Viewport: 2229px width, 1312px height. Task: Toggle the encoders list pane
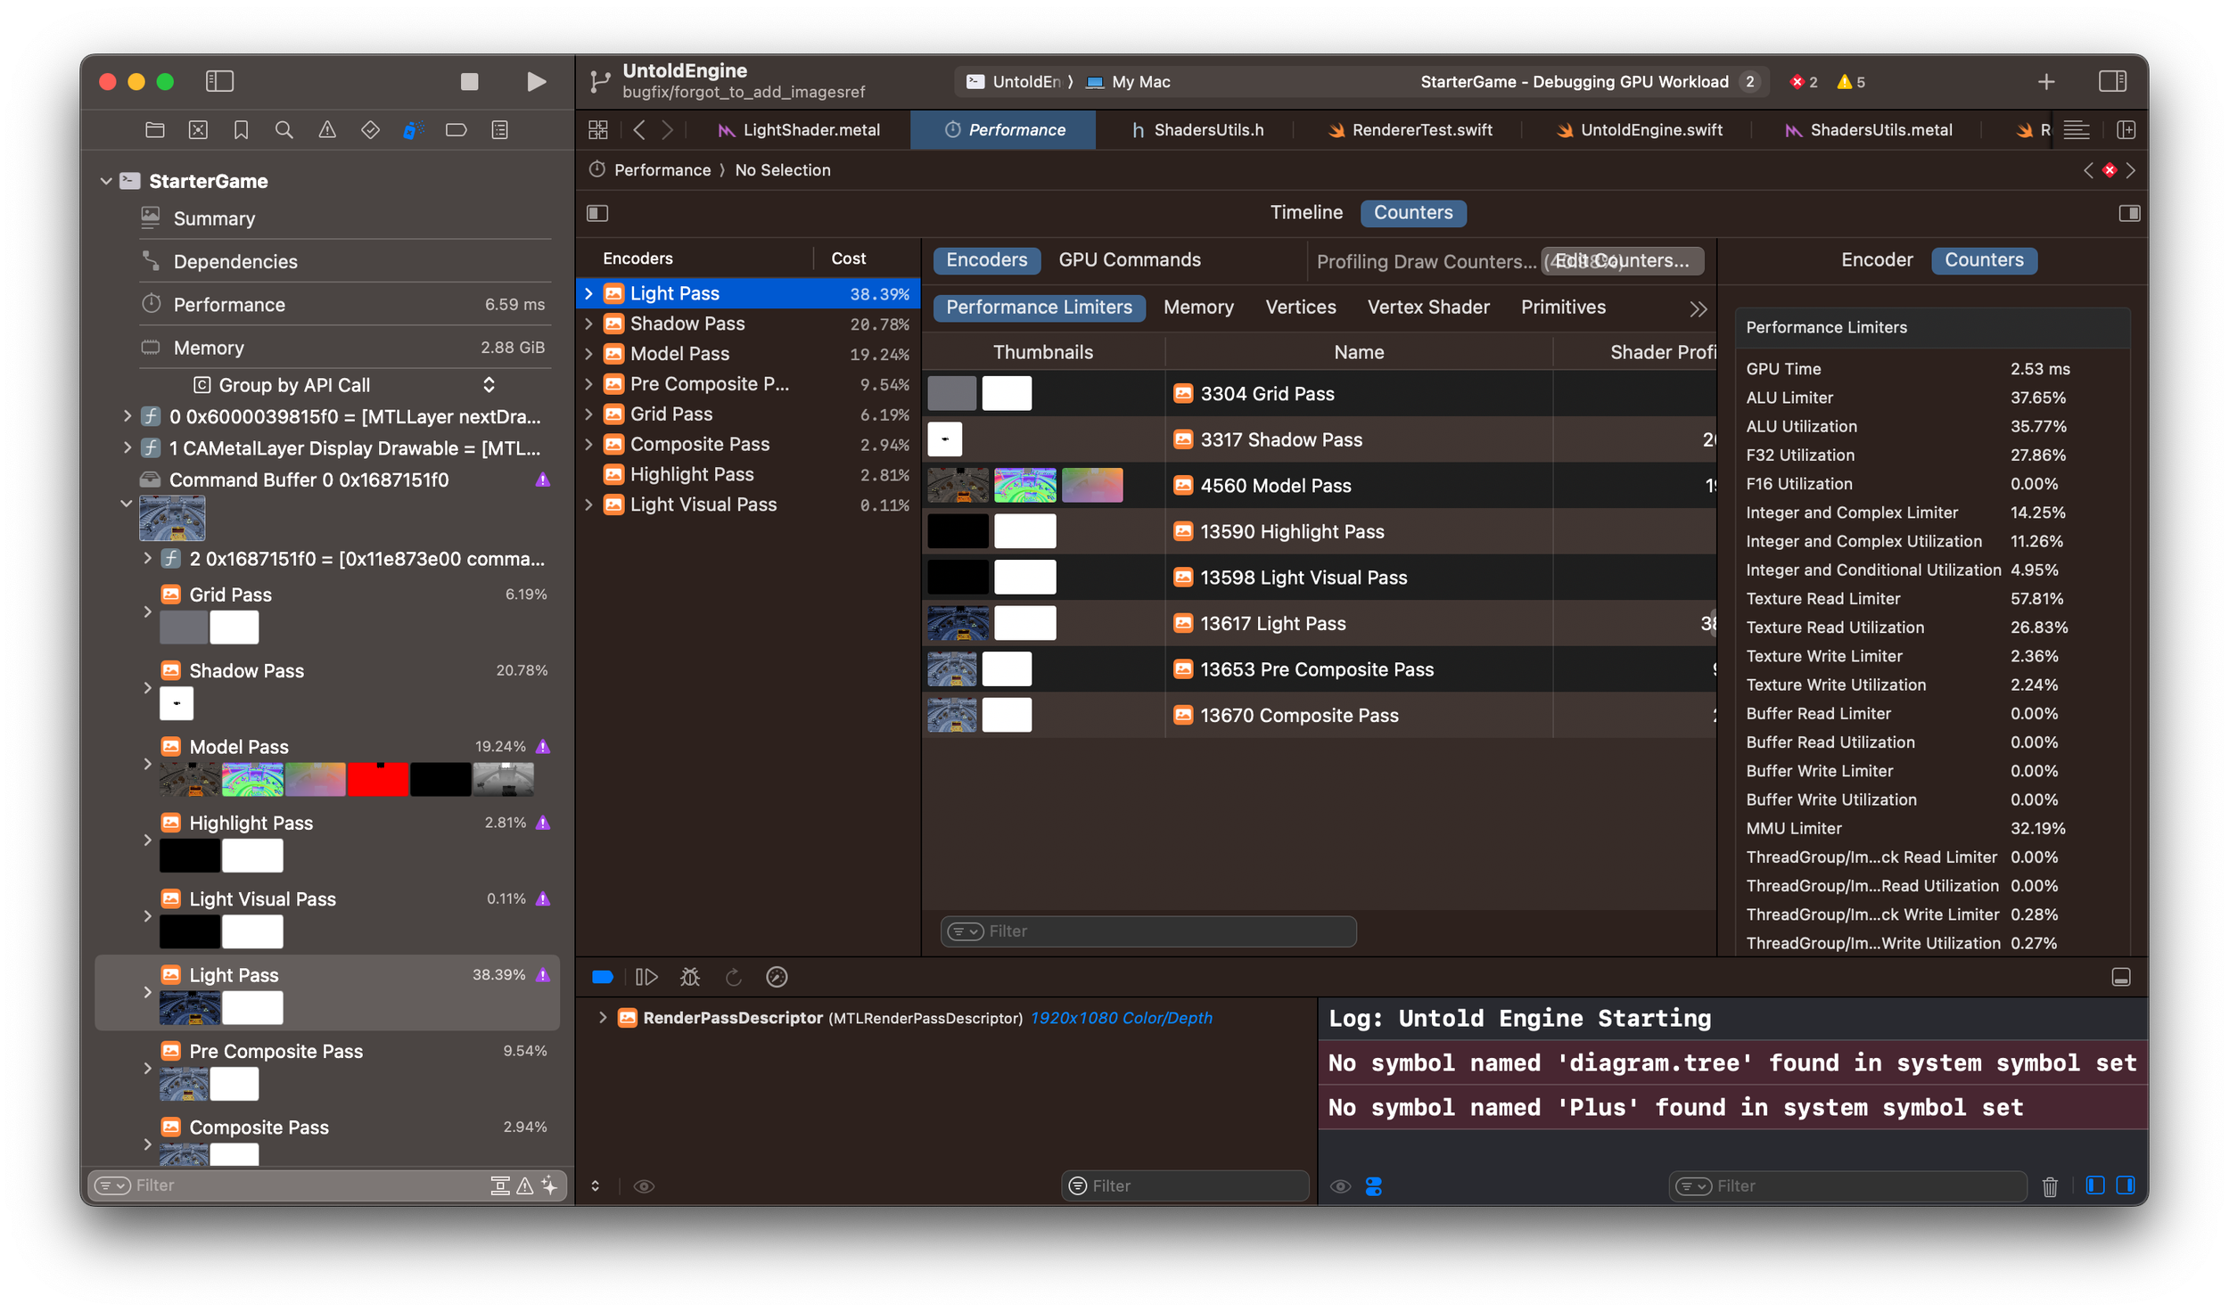pyautogui.click(x=597, y=213)
